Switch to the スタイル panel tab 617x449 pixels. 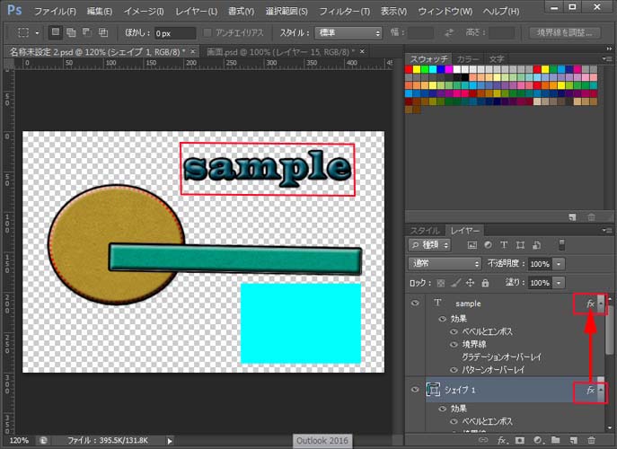426,231
